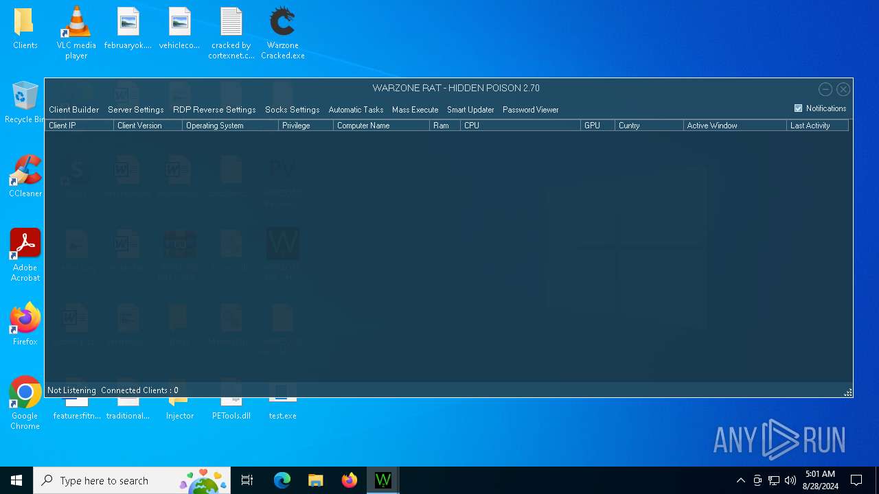The height and width of the screenshot is (494, 879).
Task: Select the Recycle Bin icon
Action: click(25, 103)
